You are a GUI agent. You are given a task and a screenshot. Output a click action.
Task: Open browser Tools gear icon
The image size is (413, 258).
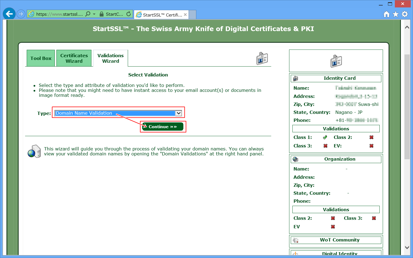(405, 14)
